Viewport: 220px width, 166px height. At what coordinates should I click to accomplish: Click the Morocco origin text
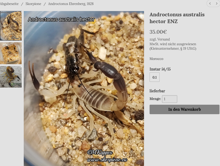(x=156, y=59)
